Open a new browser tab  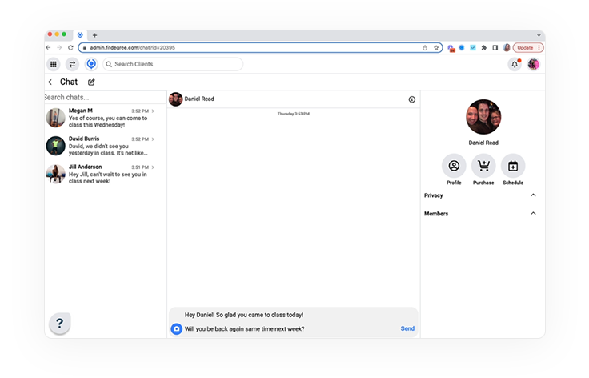(94, 35)
